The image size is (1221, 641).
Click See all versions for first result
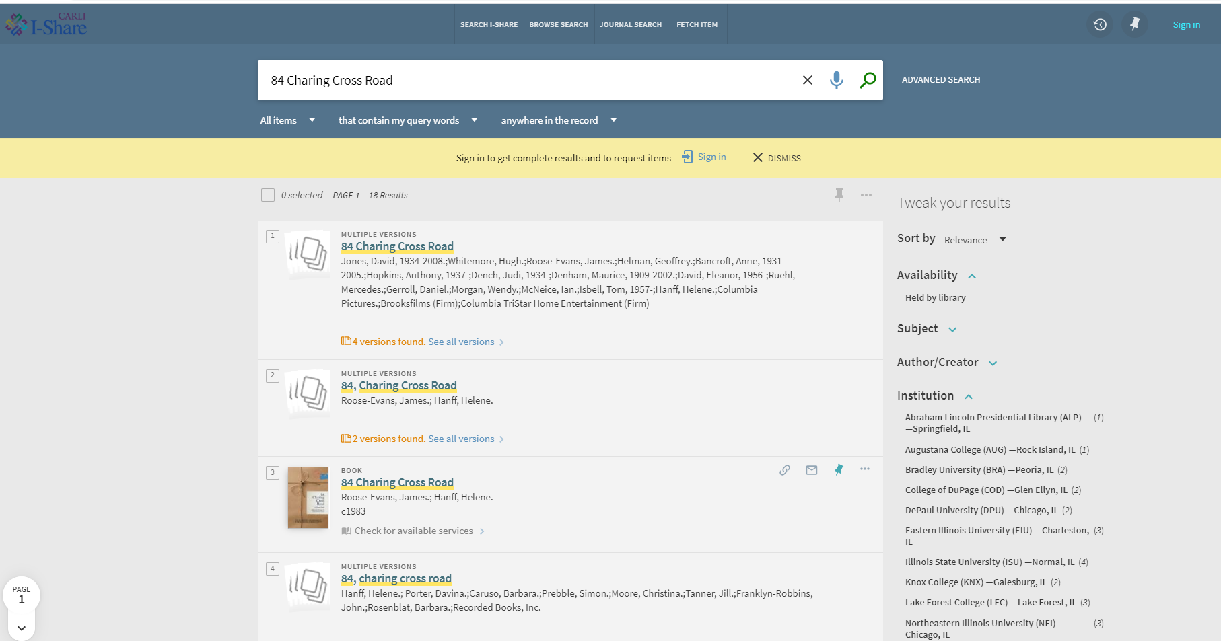click(462, 342)
